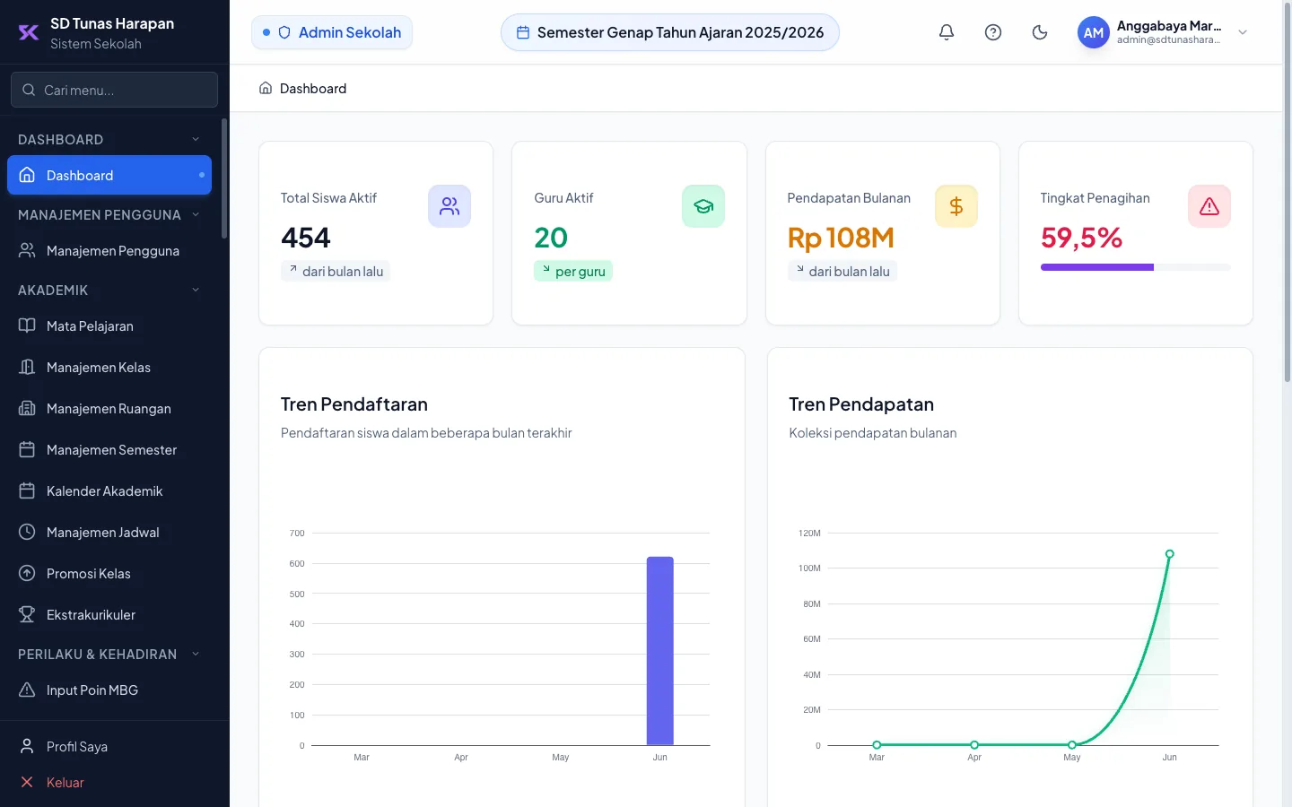Click the Mata Pelajaran book icon

pyautogui.click(x=27, y=326)
